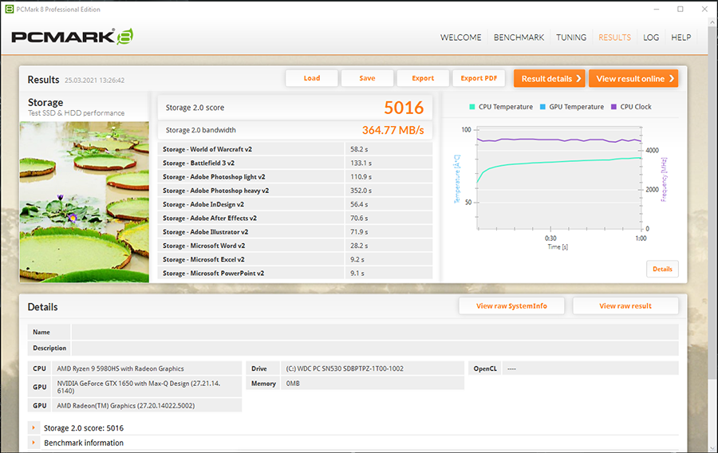Click the OpenCL value field
The height and width of the screenshot is (453, 718).
click(x=590, y=368)
